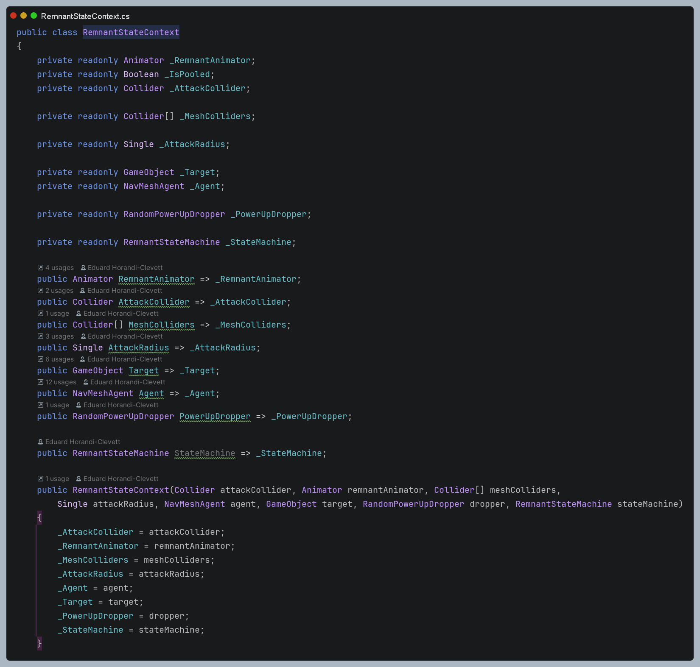The height and width of the screenshot is (667, 700).
Task: Click the author icon next to '3 usages'
Action: click(83, 336)
